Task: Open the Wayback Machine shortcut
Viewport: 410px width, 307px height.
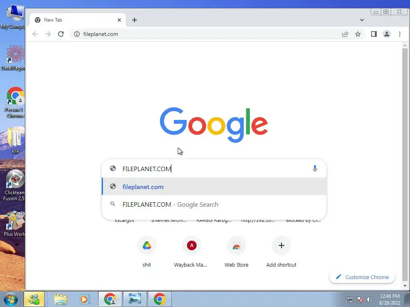Action: tap(192, 245)
